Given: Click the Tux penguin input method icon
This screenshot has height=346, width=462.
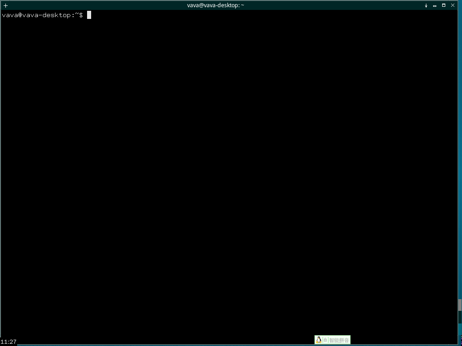Looking at the screenshot, I should pos(319,340).
